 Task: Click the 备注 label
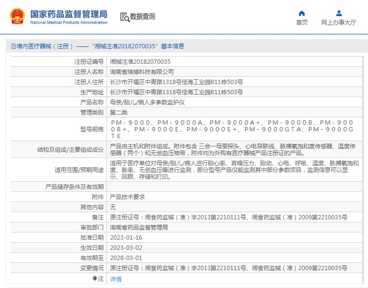point(98,217)
